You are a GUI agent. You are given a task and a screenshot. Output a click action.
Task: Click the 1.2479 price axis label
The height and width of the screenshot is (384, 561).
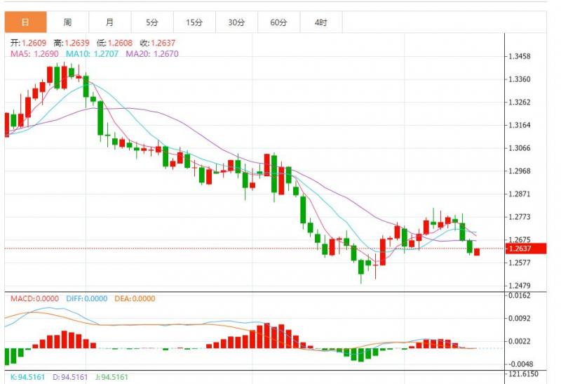click(x=520, y=286)
